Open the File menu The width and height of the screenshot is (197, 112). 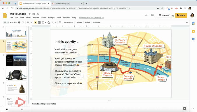coord(11,17)
